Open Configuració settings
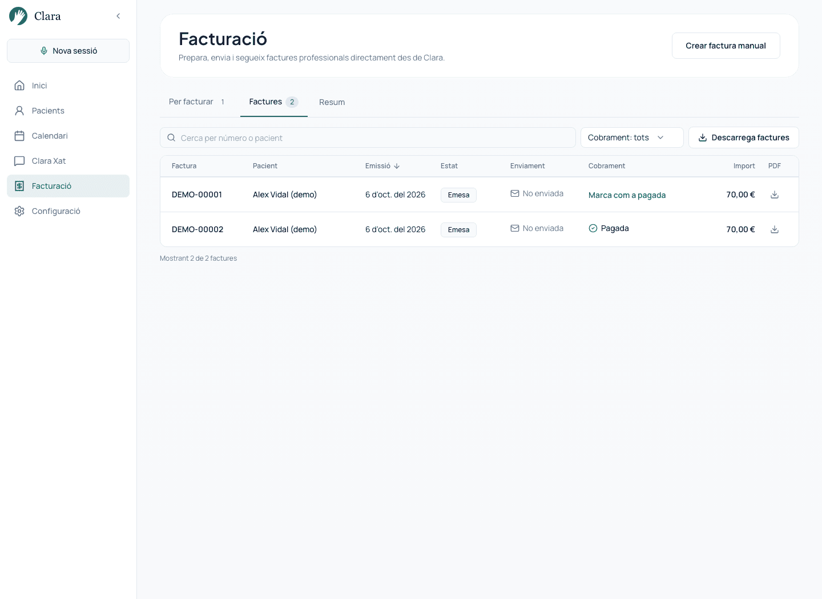822x599 pixels. 68,211
